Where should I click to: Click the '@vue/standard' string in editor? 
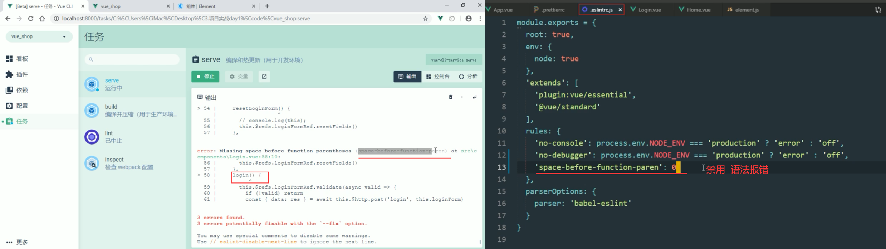(567, 107)
